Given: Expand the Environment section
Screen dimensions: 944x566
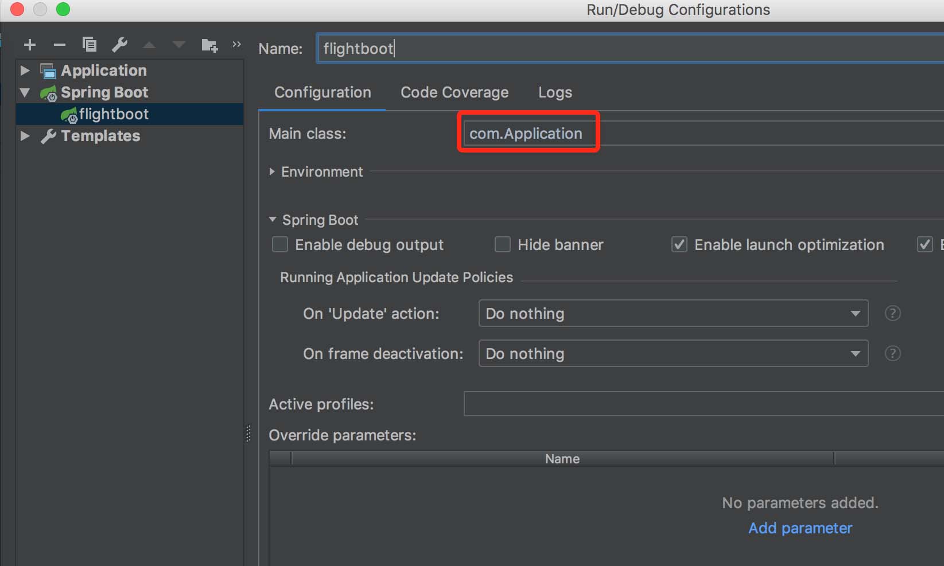Looking at the screenshot, I should (x=273, y=172).
